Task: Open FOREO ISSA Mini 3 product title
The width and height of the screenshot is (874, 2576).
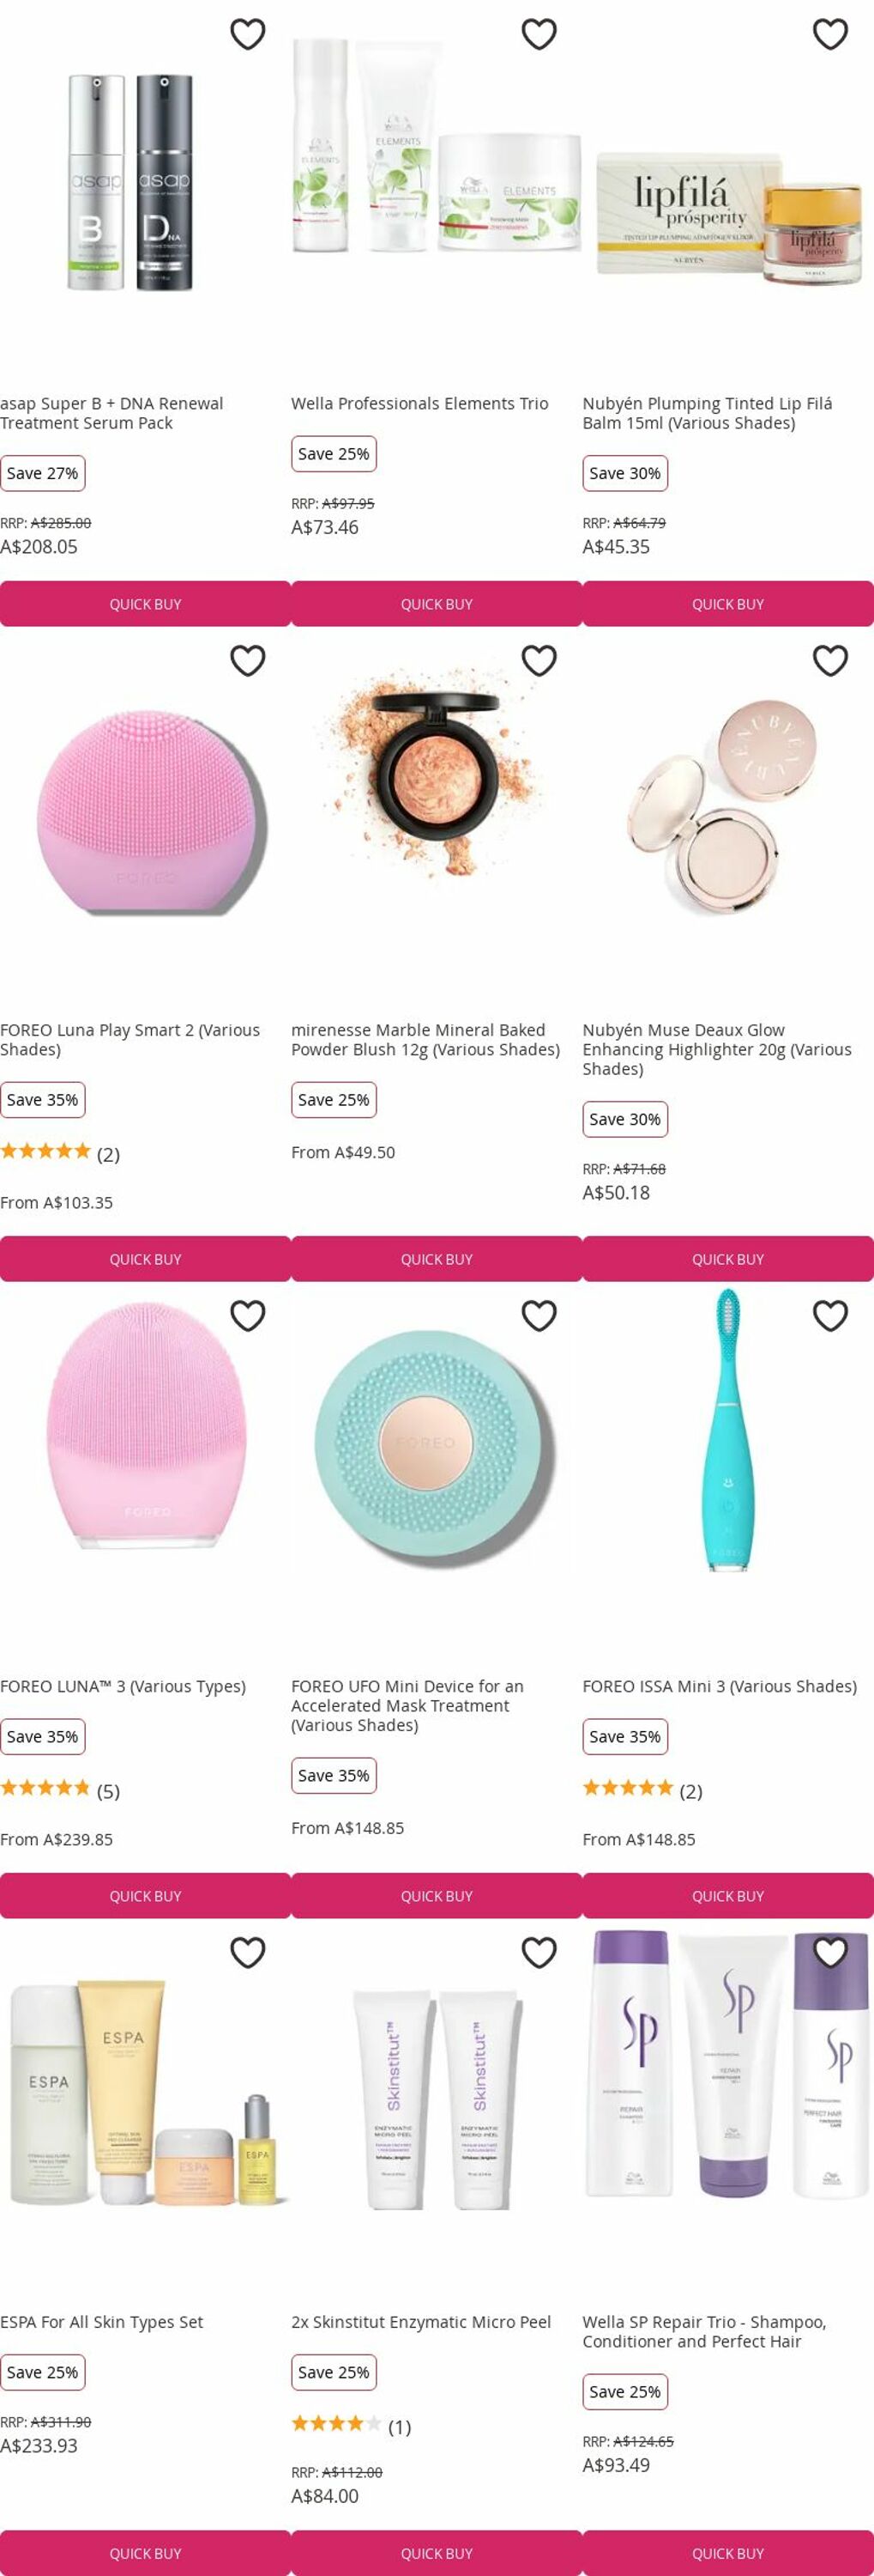Action: (x=719, y=1685)
